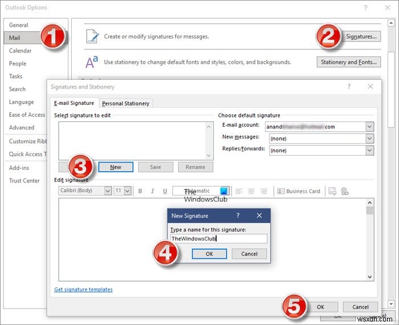Image resolution: width=399 pixels, height=325 pixels.
Task: Cancel the New Signature dialog
Action: [249, 254]
